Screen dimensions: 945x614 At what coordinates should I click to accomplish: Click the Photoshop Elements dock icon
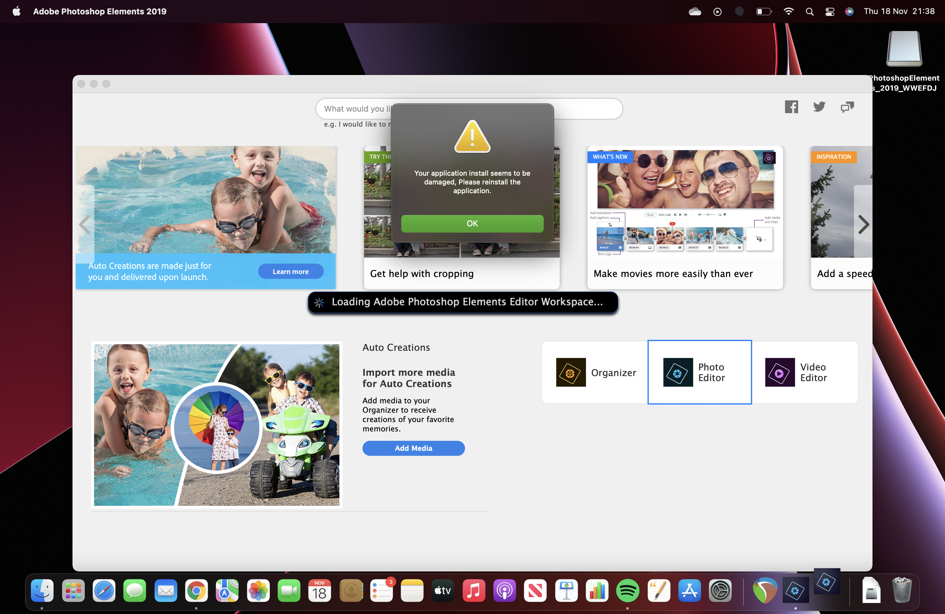point(795,591)
